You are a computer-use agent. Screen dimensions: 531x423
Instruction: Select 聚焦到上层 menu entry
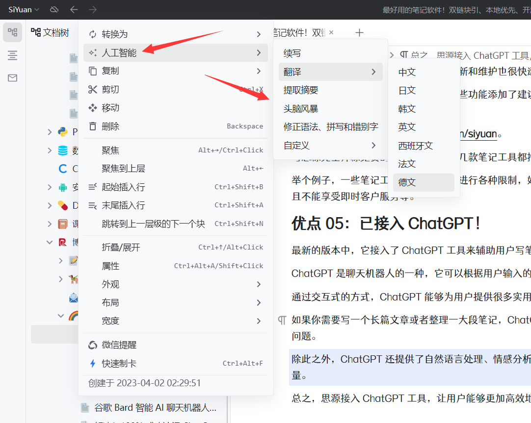click(x=175, y=169)
